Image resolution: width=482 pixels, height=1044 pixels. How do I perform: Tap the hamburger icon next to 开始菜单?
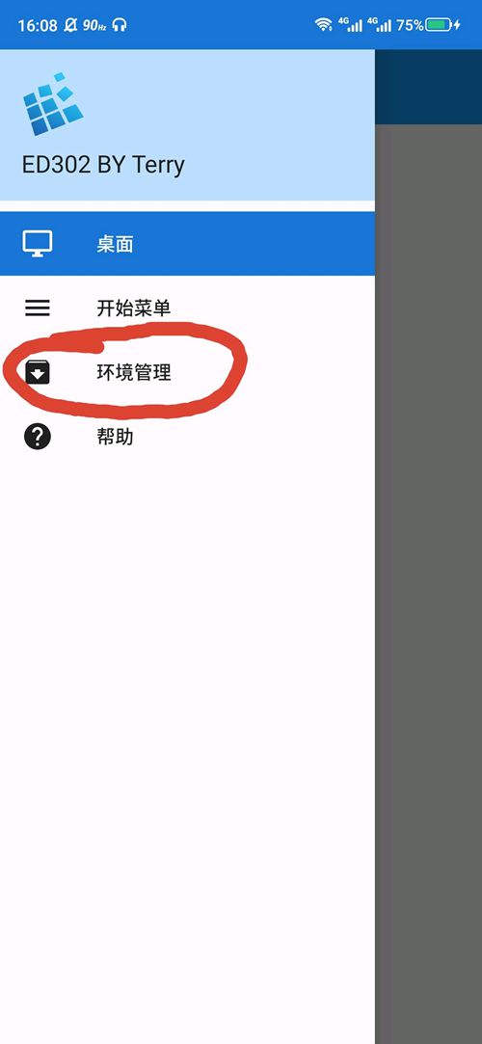click(38, 308)
